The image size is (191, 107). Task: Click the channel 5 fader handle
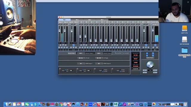(80, 36)
